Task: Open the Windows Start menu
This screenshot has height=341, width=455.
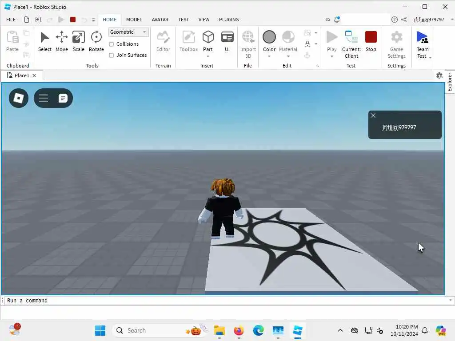Action: [100, 330]
